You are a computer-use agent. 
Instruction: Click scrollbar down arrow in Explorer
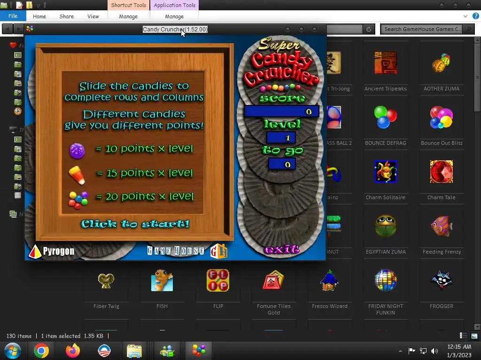477,327
